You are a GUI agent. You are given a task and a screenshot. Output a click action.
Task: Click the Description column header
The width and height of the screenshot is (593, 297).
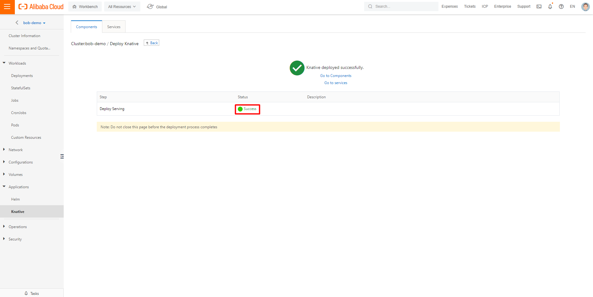point(316,97)
